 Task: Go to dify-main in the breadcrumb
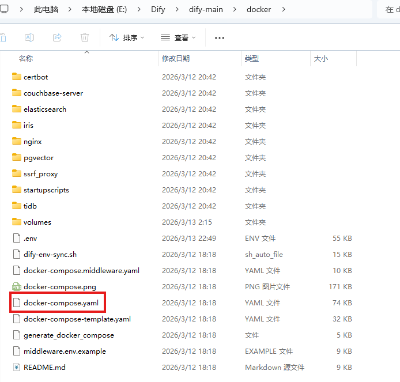click(206, 9)
